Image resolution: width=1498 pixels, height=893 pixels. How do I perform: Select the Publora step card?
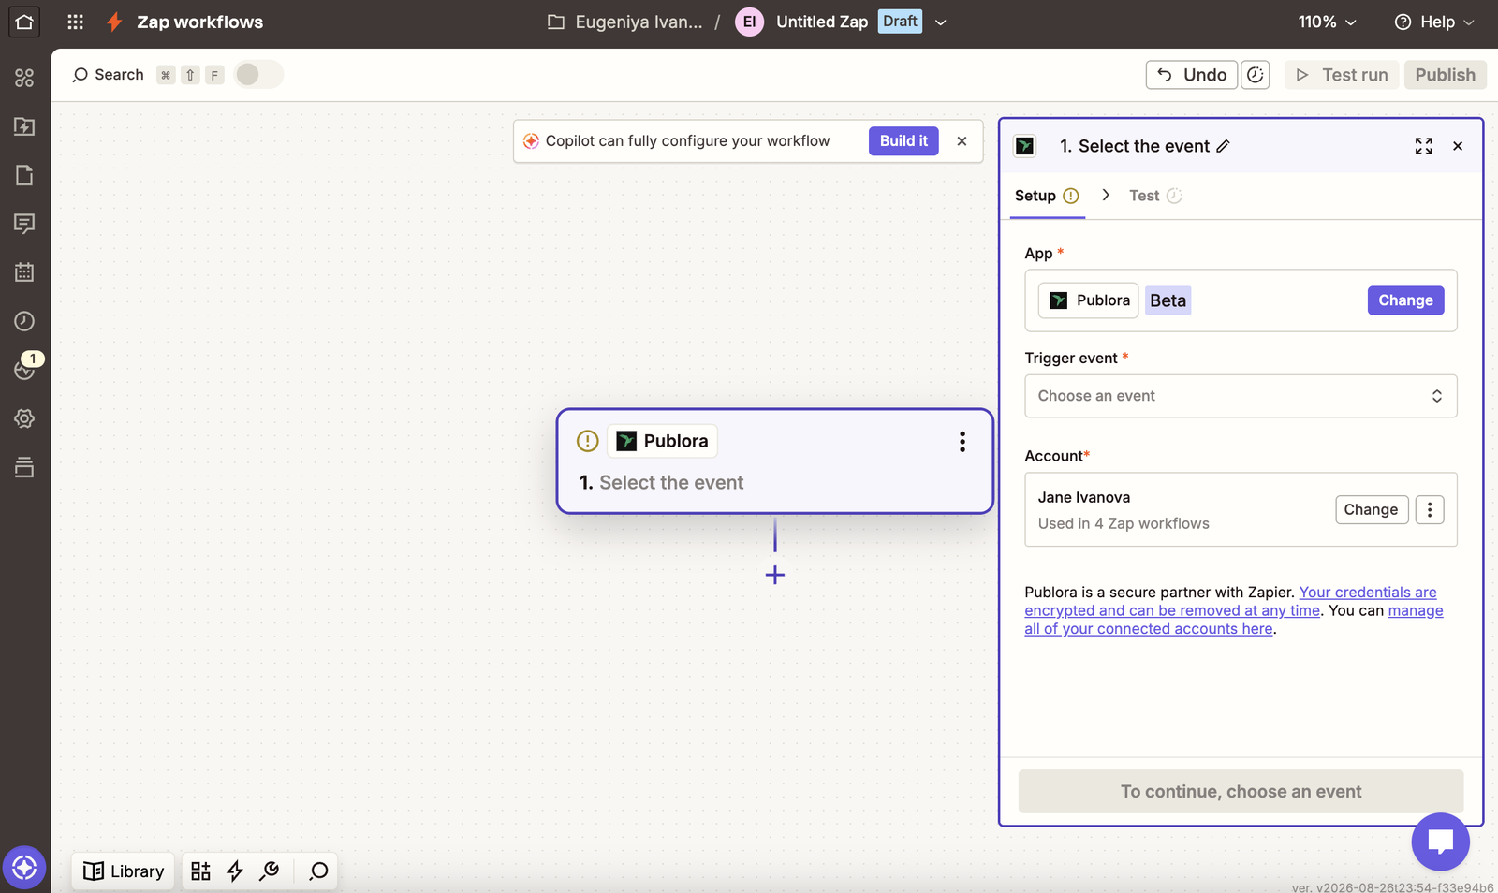(x=774, y=461)
